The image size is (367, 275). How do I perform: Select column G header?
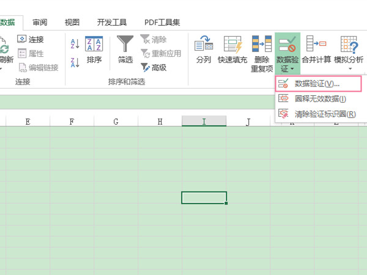pyautogui.click(x=116, y=122)
